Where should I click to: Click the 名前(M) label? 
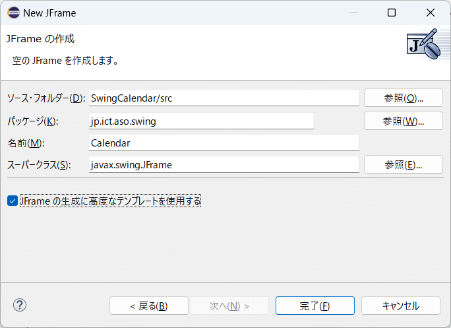pos(26,143)
